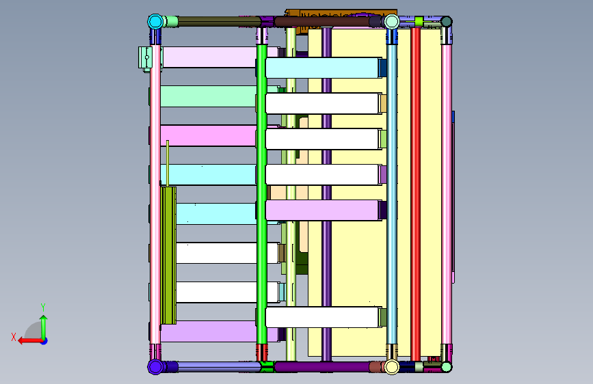Select the light green corner joint at the frame's bottom-right
The height and width of the screenshot is (384, 593).
pos(447,367)
